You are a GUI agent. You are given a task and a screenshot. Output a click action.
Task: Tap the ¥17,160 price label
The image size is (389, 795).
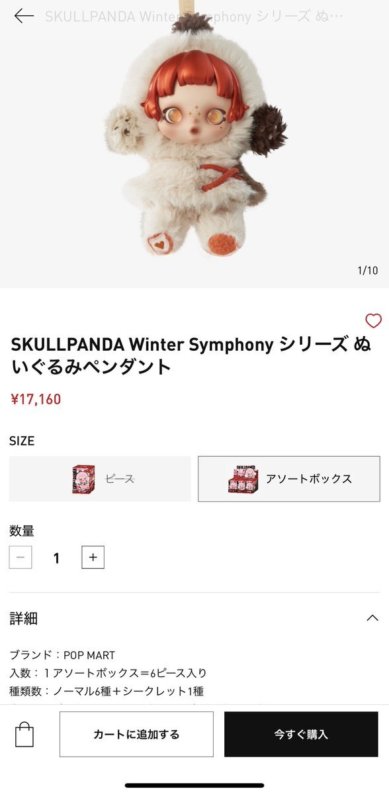click(36, 399)
